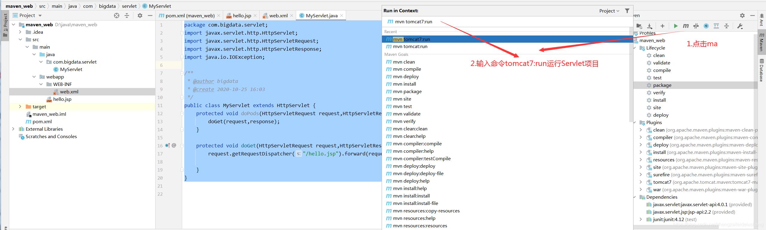
Task: Toggle Skip Tests mode in Maven toolbar
Action: coord(696,26)
